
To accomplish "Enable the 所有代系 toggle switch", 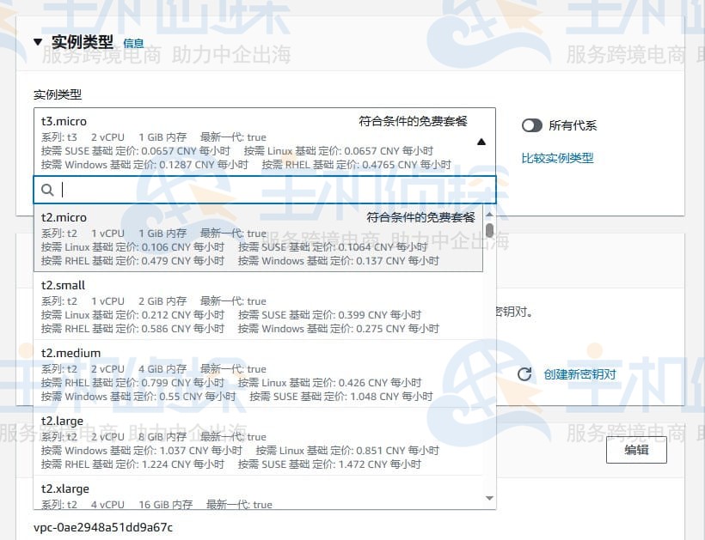I will click(x=532, y=124).
